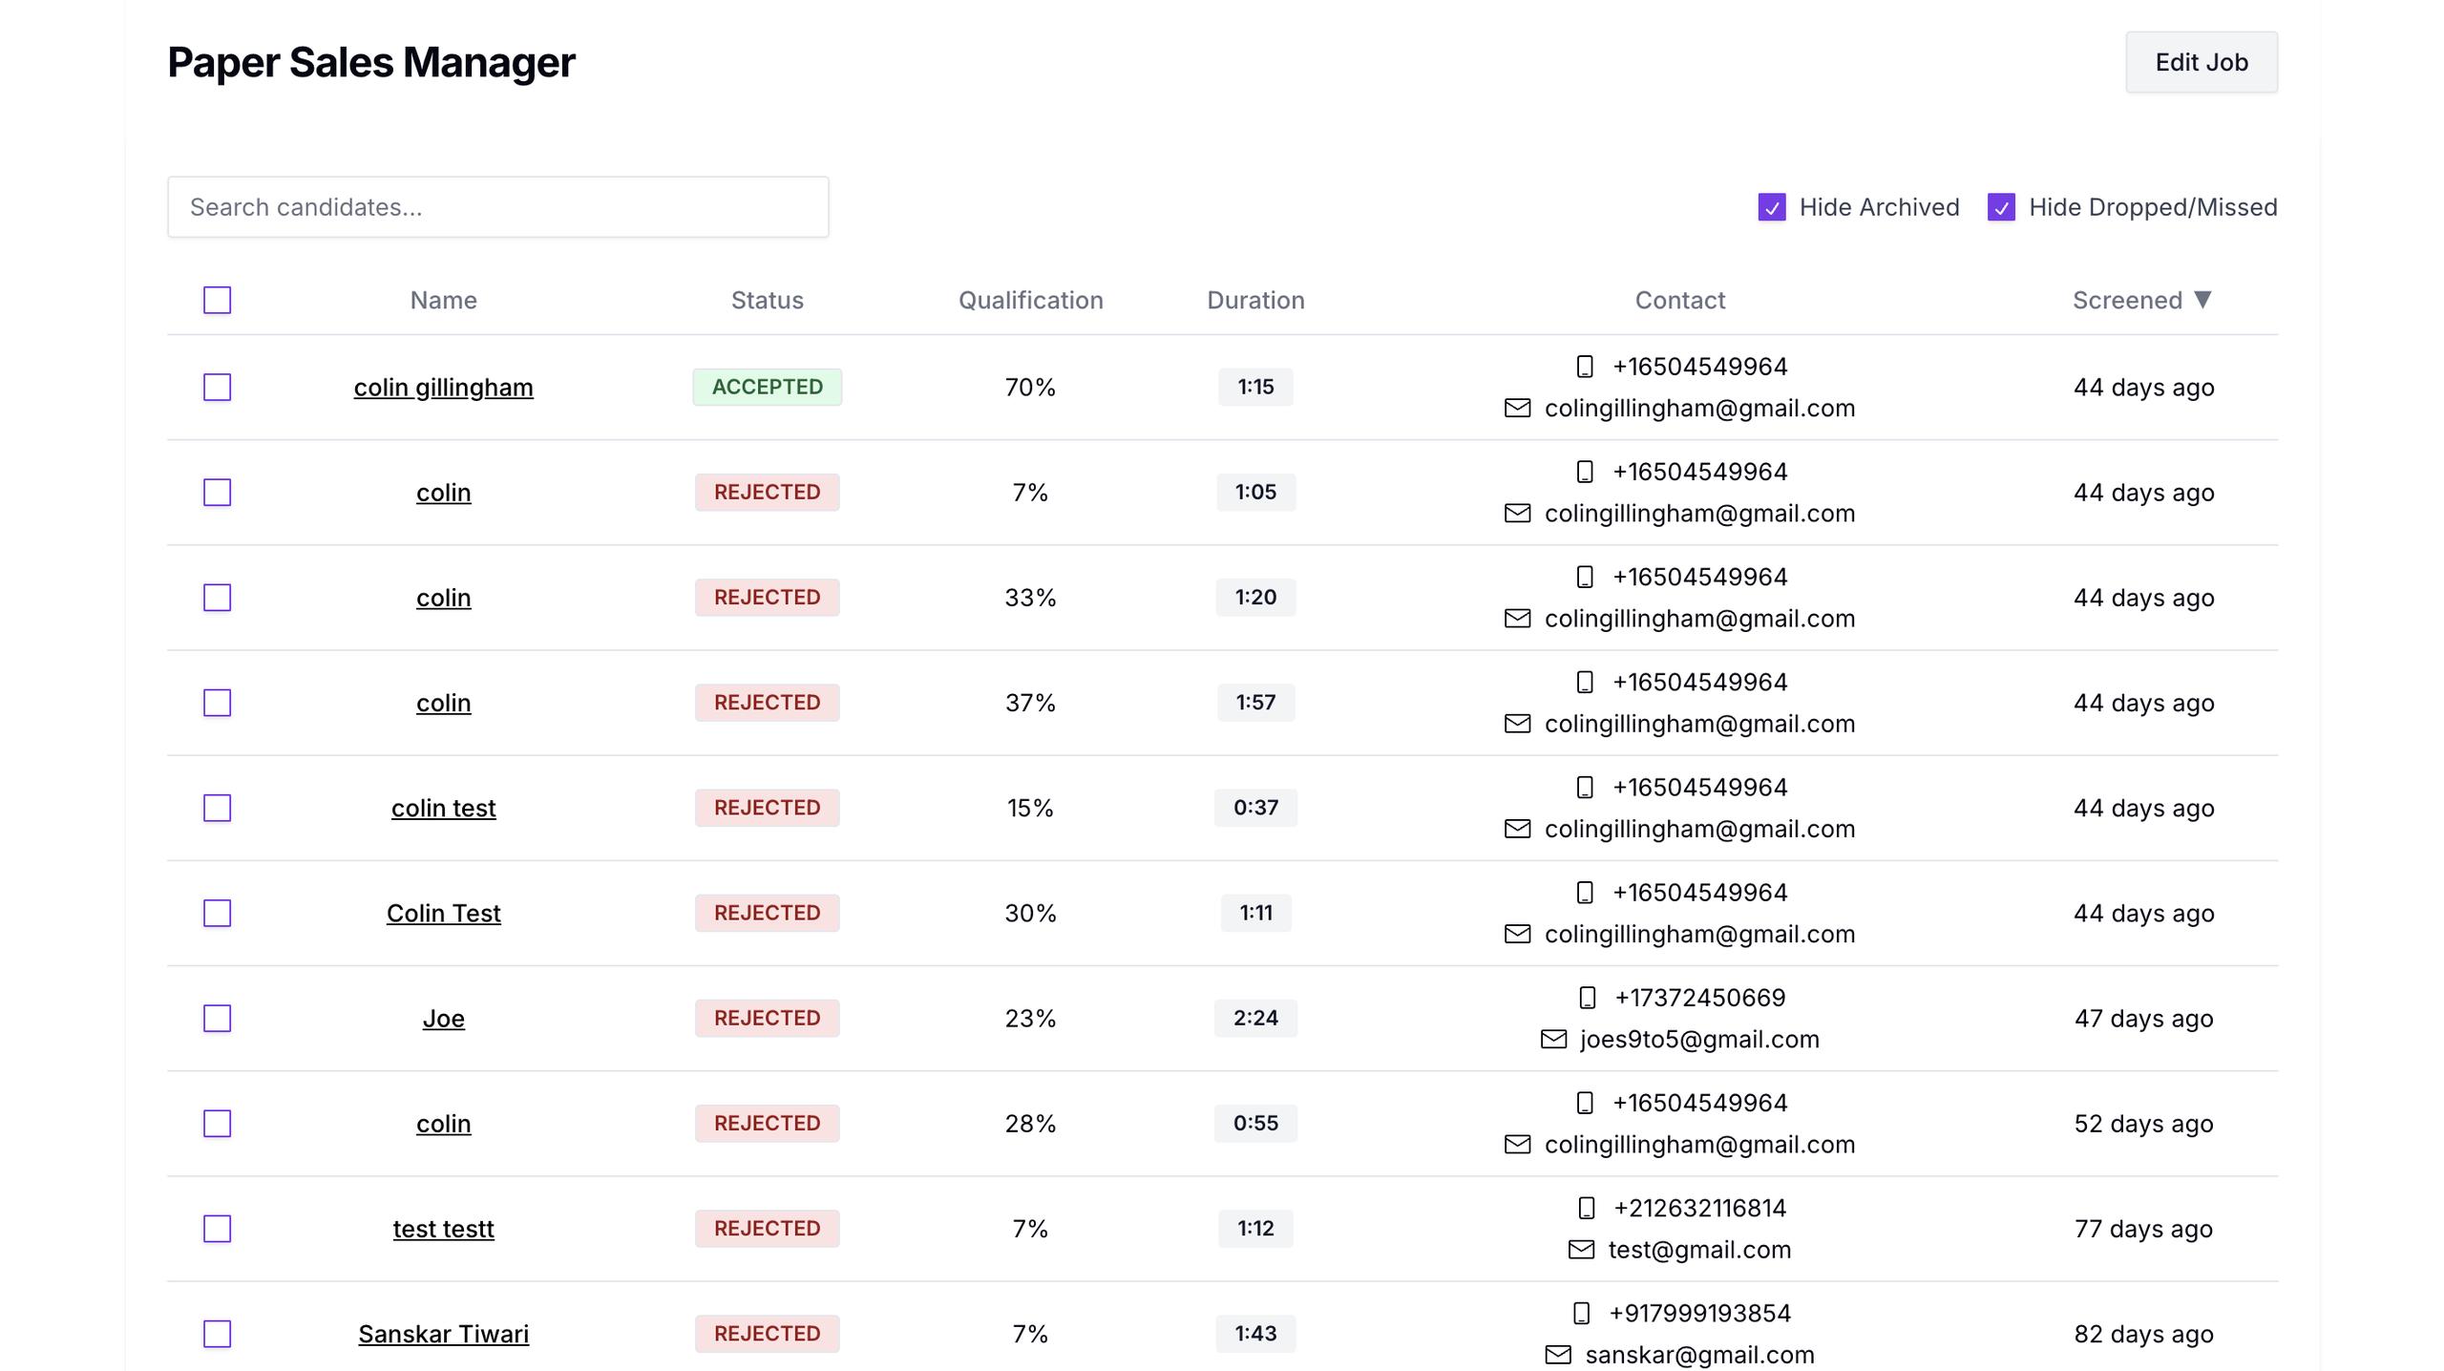Click the Screened sort arrow
Image resolution: width=2444 pixels, height=1371 pixels.
[2202, 300]
